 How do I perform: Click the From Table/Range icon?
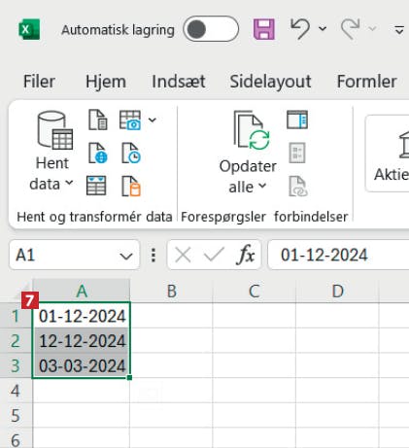coord(96,186)
